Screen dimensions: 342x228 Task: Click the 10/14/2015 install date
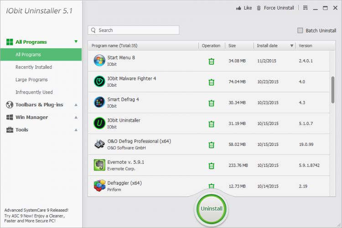(x=268, y=187)
